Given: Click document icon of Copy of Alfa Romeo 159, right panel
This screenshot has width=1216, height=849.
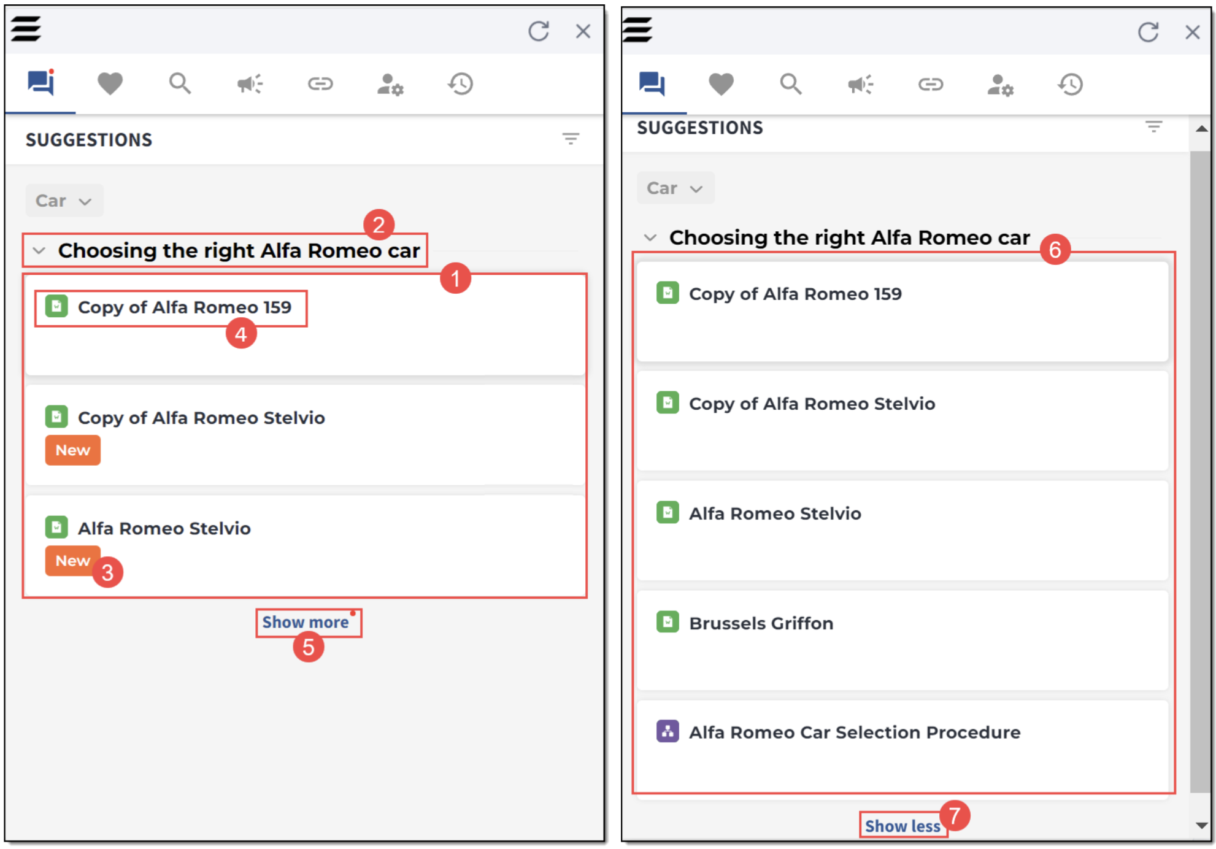Looking at the screenshot, I should pos(668,293).
